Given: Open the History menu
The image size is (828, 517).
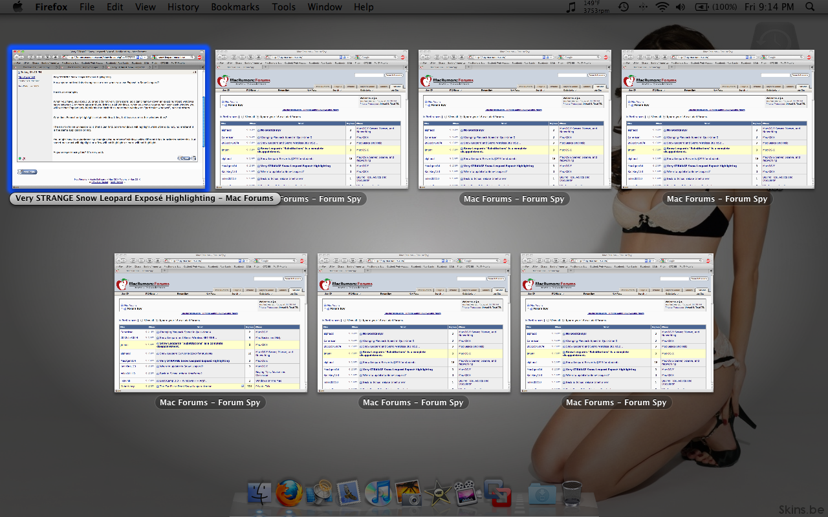Looking at the screenshot, I should pos(183,6).
